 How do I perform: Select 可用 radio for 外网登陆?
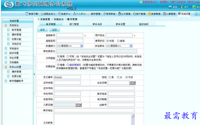(68, 56)
